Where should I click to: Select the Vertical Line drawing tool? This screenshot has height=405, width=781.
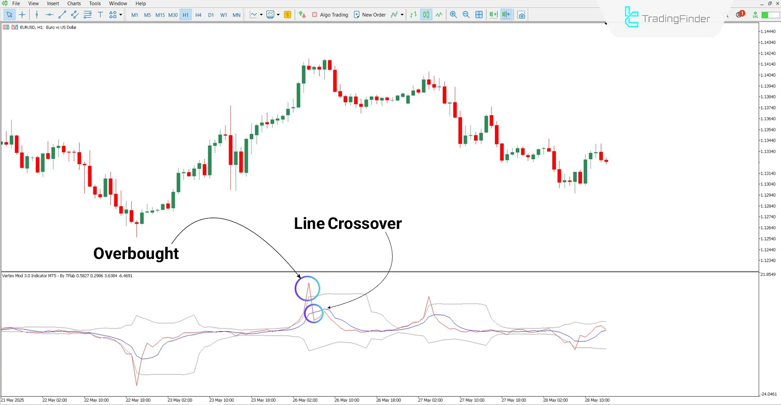[37, 15]
